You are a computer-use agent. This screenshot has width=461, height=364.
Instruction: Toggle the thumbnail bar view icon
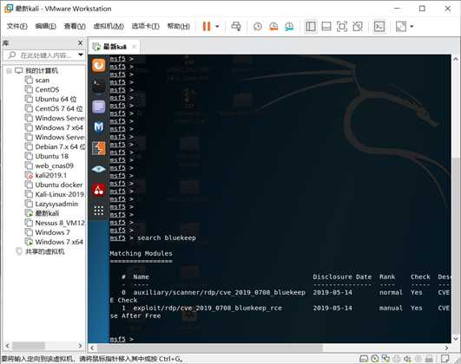tap(326, 26)
